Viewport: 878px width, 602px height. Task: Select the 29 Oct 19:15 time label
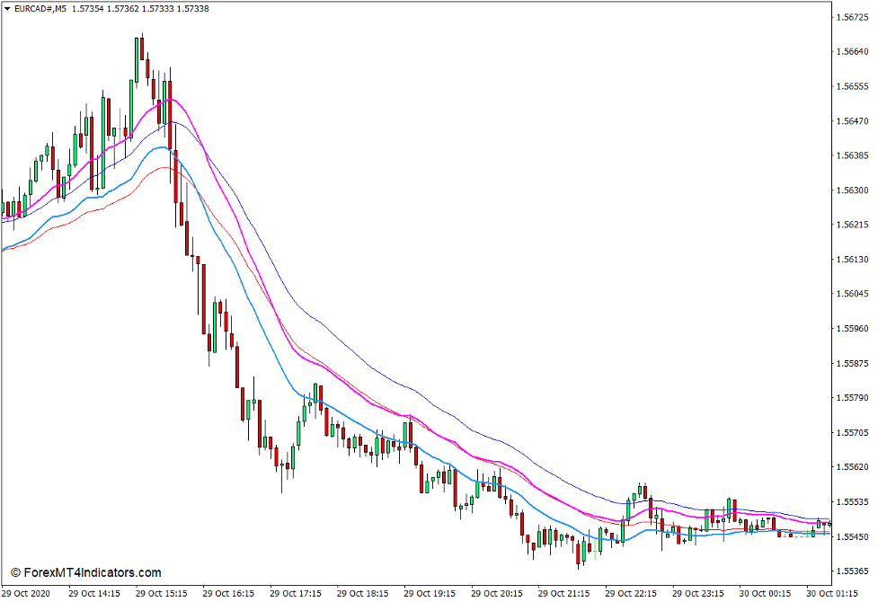[x=430, y=594]
